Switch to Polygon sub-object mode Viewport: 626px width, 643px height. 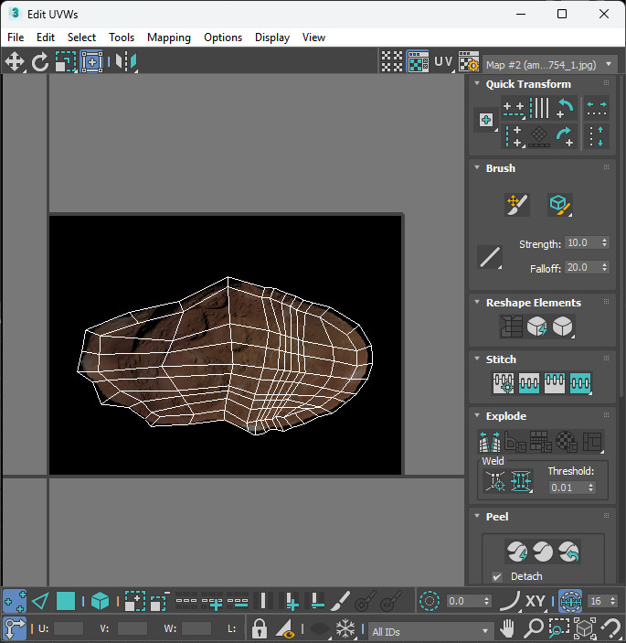click(66, 601)
